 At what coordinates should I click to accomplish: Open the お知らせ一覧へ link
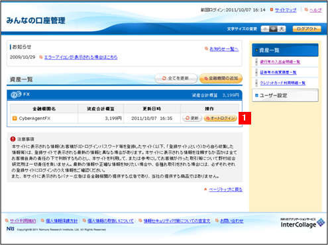point(224,49)
